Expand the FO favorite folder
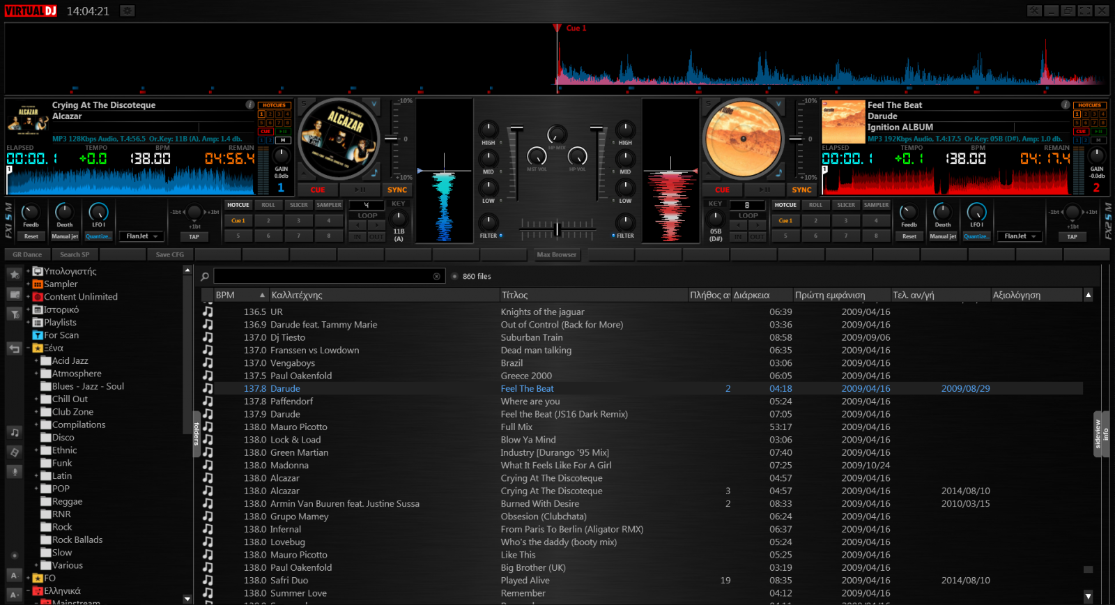1115x605 pixels. click(x=29, y=578)
